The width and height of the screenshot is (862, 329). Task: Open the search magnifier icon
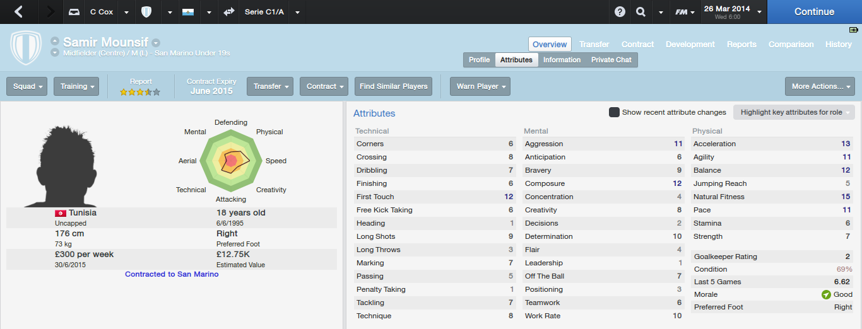641,12
